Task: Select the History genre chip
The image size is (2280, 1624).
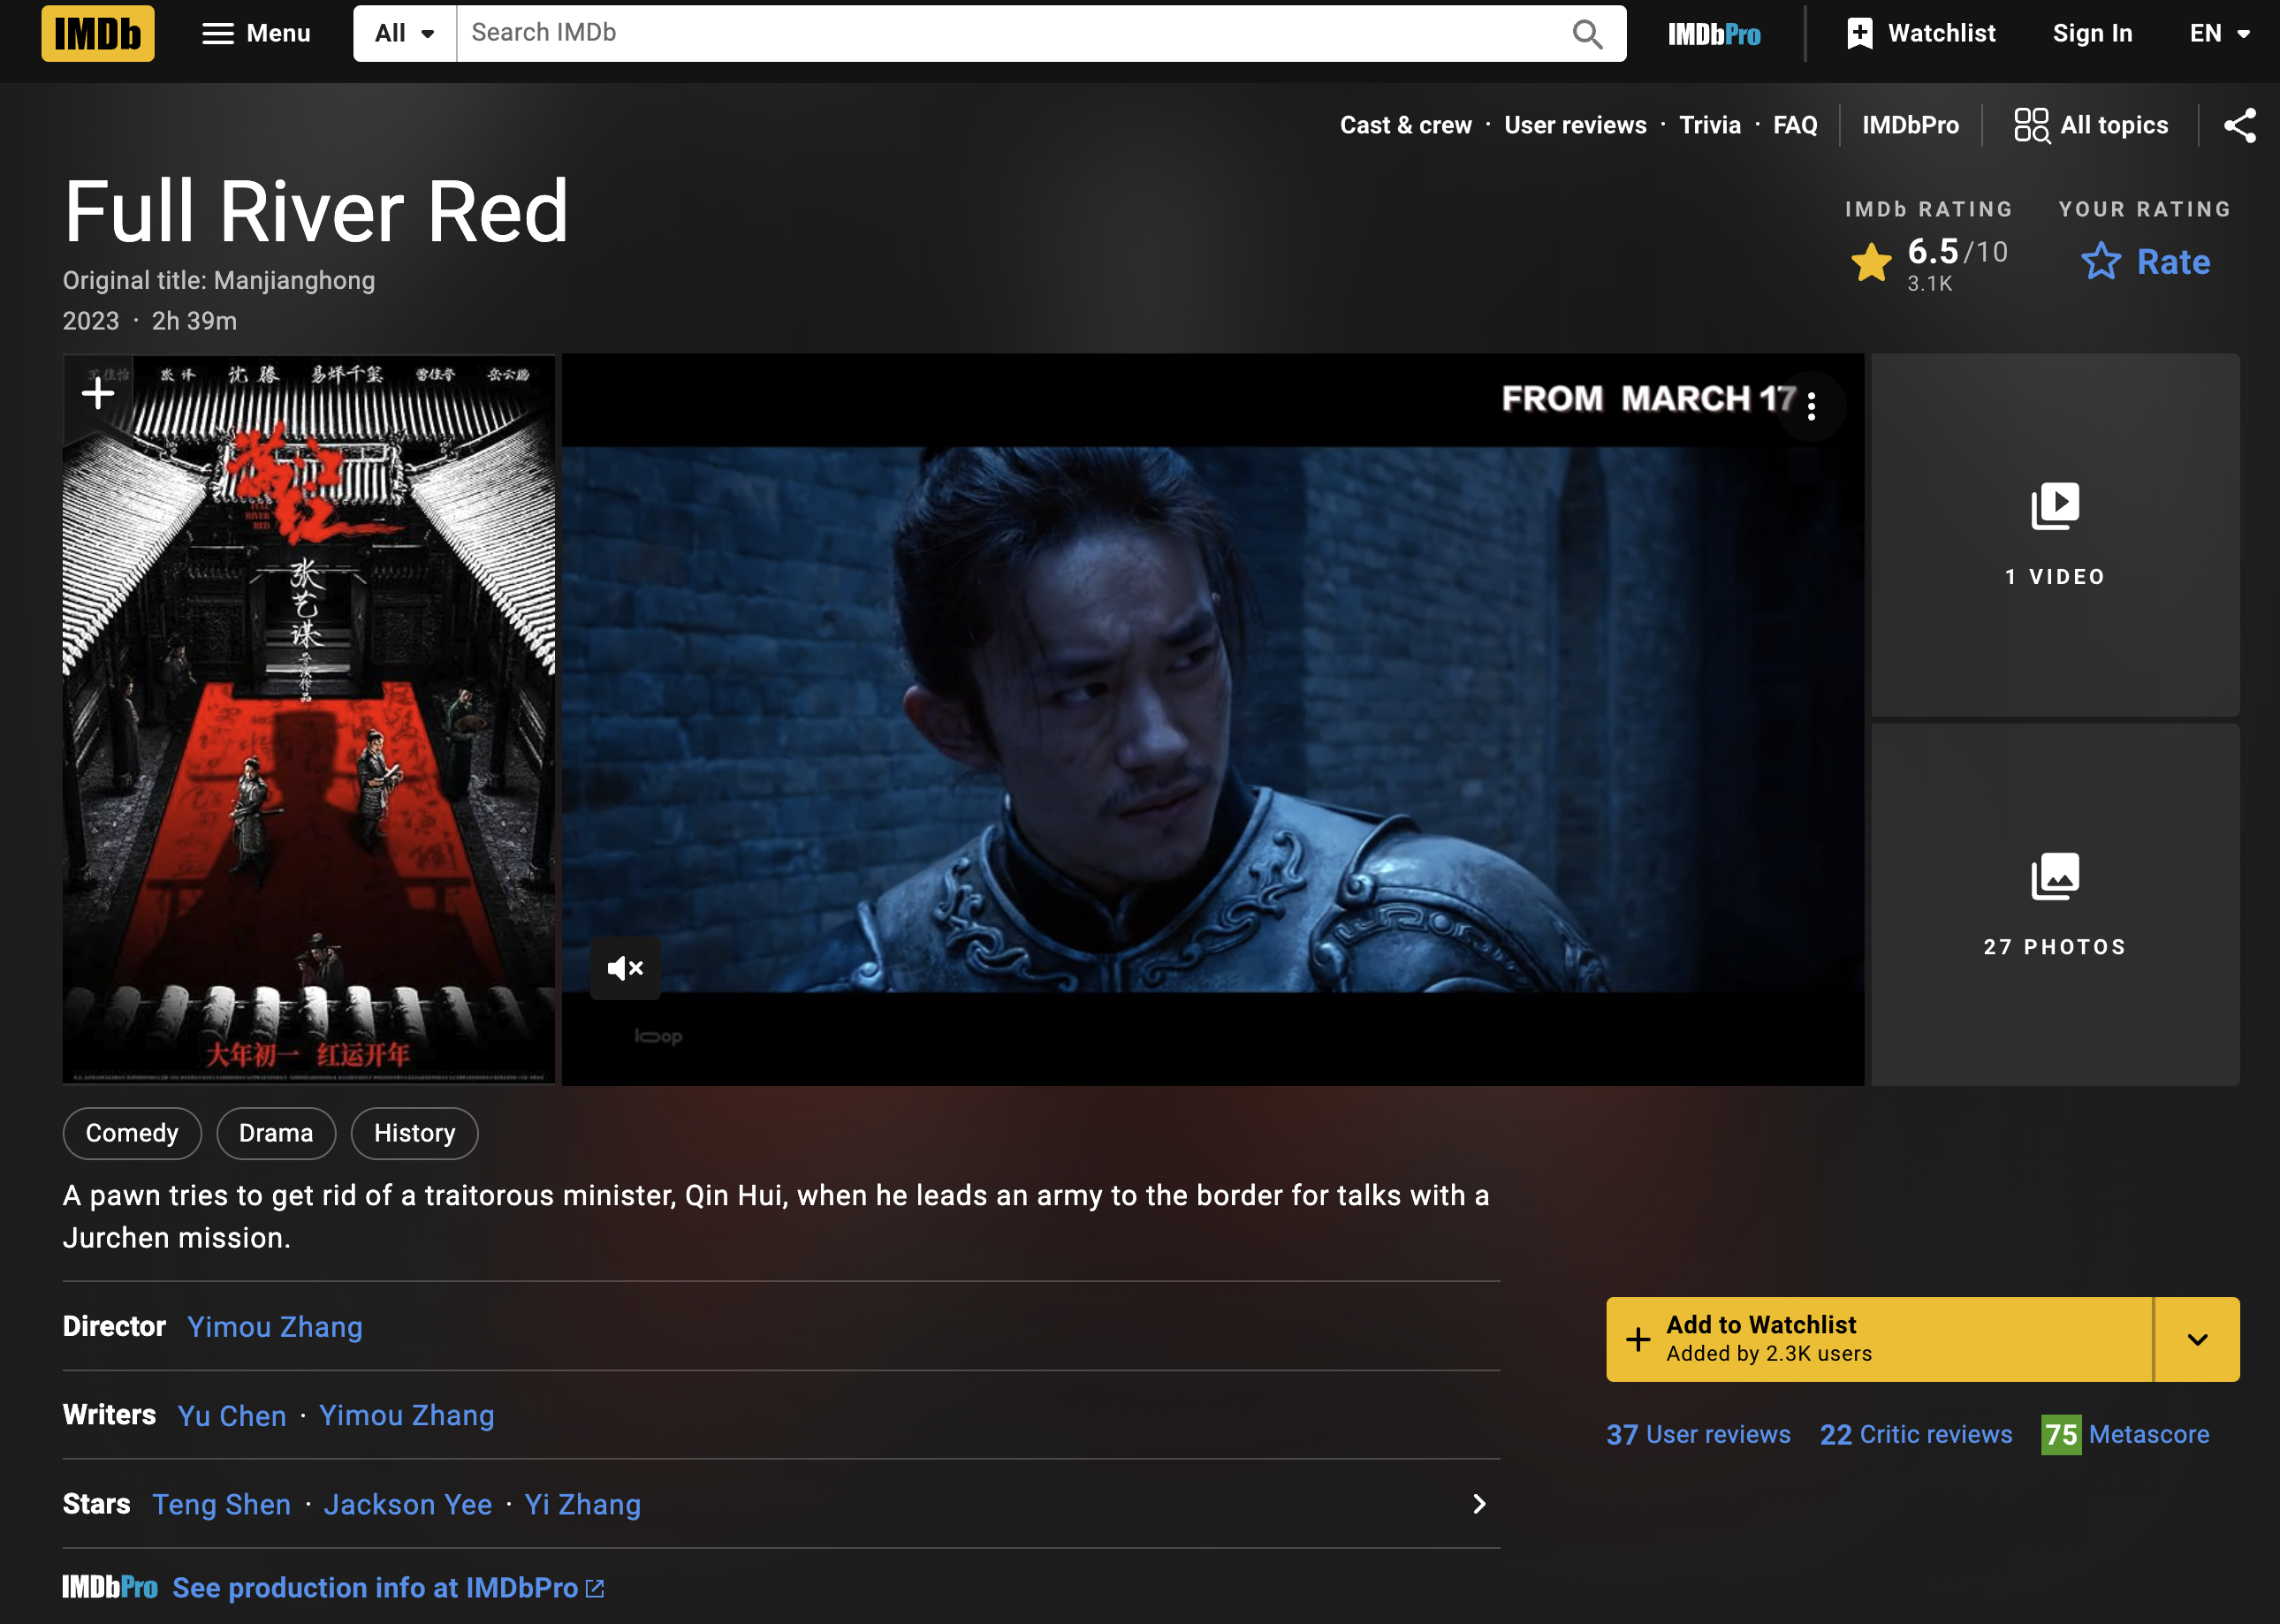Action: (414, 1133)
